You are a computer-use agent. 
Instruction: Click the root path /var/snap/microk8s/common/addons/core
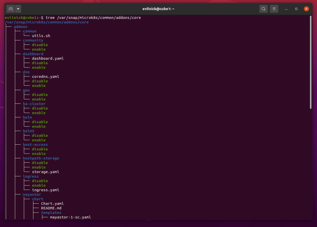[47, 22]
